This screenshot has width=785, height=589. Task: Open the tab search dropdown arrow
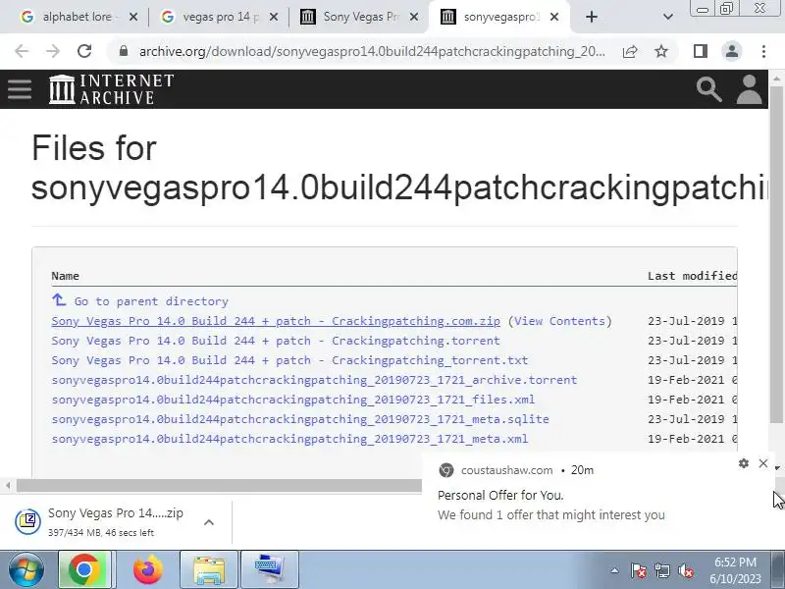(x=668, y=17)
